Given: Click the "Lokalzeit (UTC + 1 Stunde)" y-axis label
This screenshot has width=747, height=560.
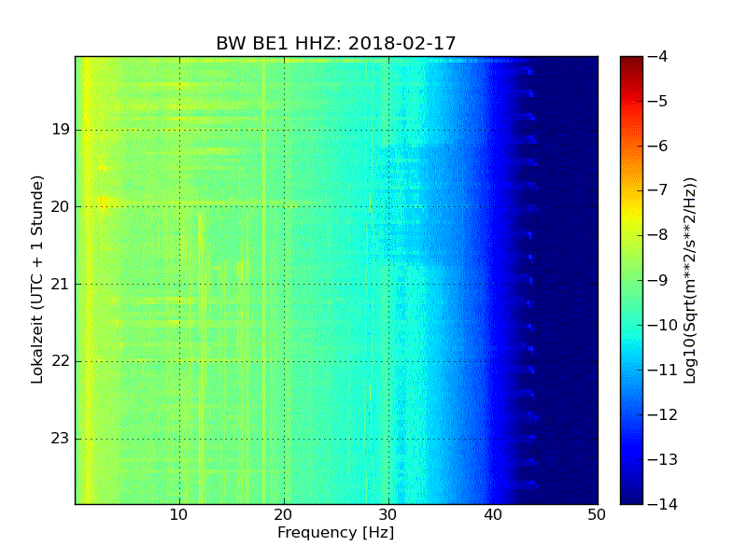Looking at the screenshot, I should coord(37,280).
